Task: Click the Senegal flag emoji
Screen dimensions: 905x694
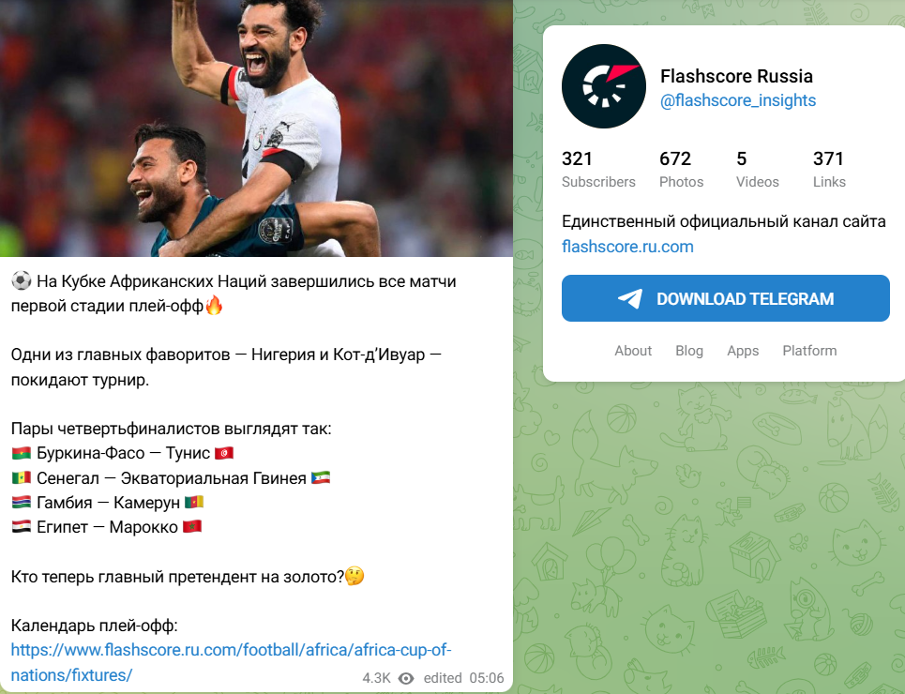Action: click(22, 477)
